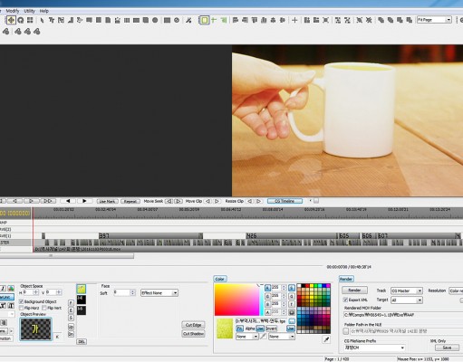Open the Target All dropdown

pyautogui.click(x=407, y=300)
